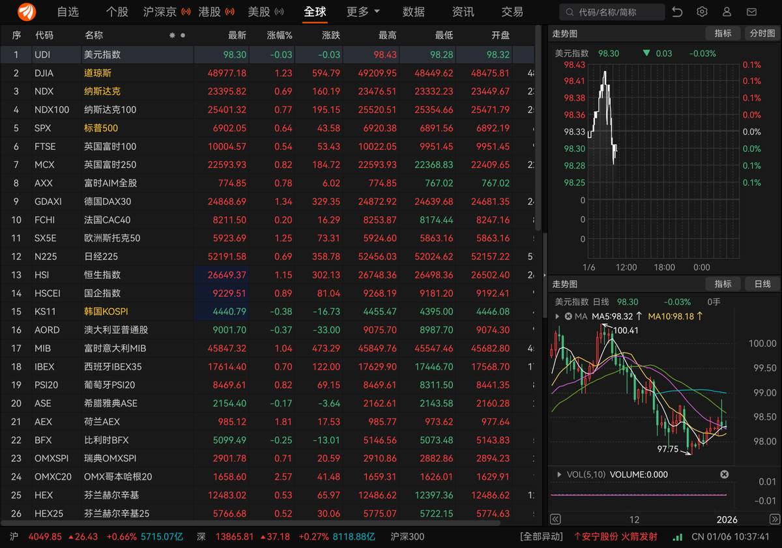Click the orange app logo icon
Viewport: 782px width, 548px height.
(x=27, y=12)
